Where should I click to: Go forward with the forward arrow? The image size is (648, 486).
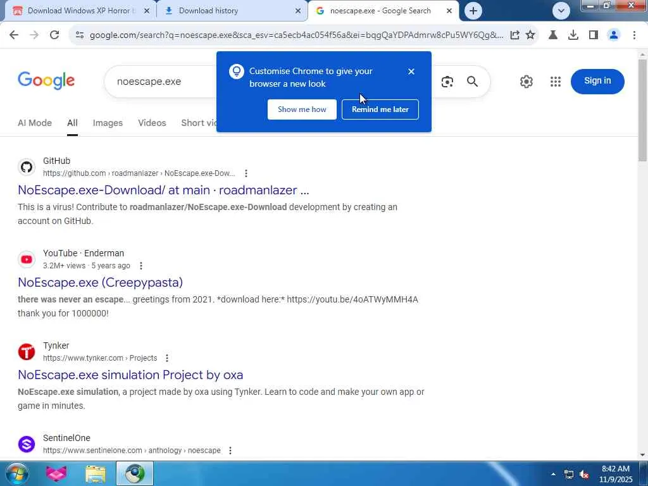34,35
